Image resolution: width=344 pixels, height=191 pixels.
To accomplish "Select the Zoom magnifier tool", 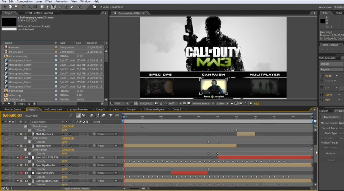I will click(x=17, y=7).
